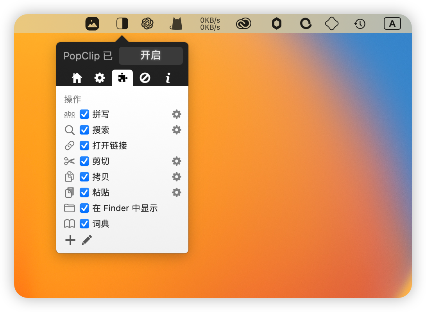This screenshot has width=426, height=312.
Task: Click the scissors cut icon
Action: point(69,161)
